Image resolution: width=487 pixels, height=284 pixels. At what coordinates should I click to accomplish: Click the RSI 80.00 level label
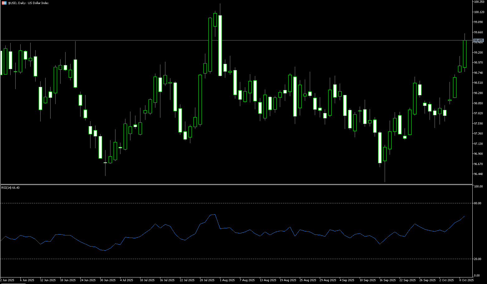477,203
